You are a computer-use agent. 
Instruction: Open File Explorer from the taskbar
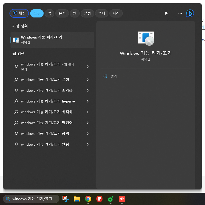click(x=77, y=199)
